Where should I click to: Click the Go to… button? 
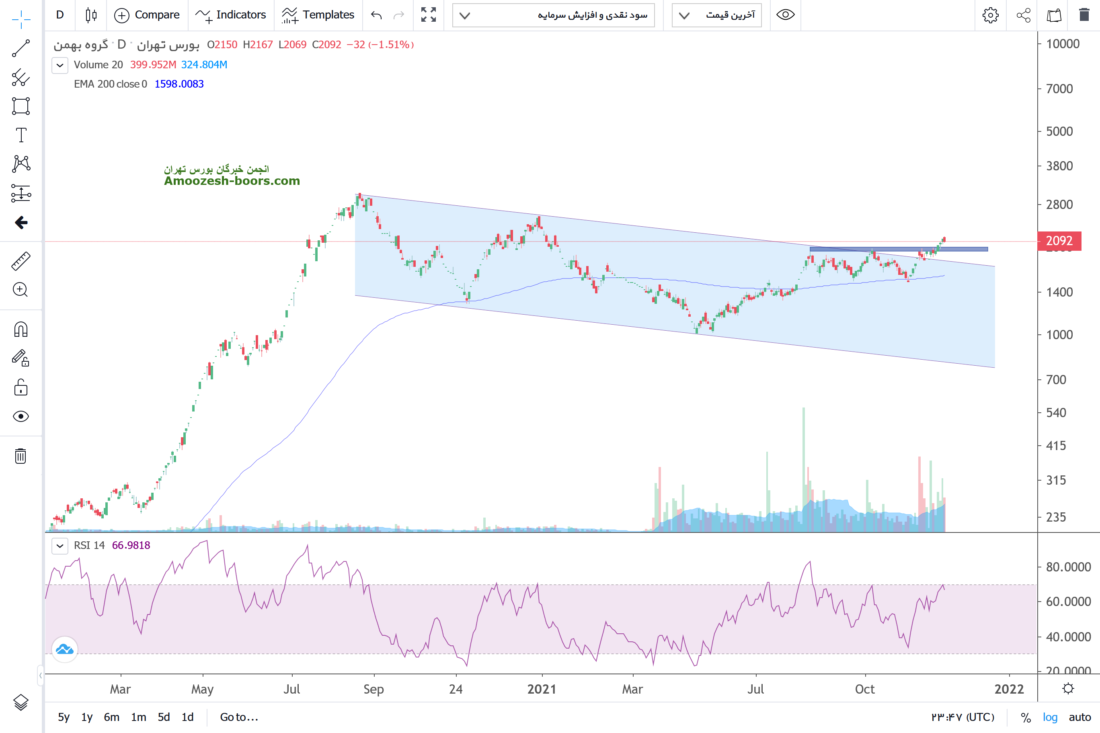(239, 717)
